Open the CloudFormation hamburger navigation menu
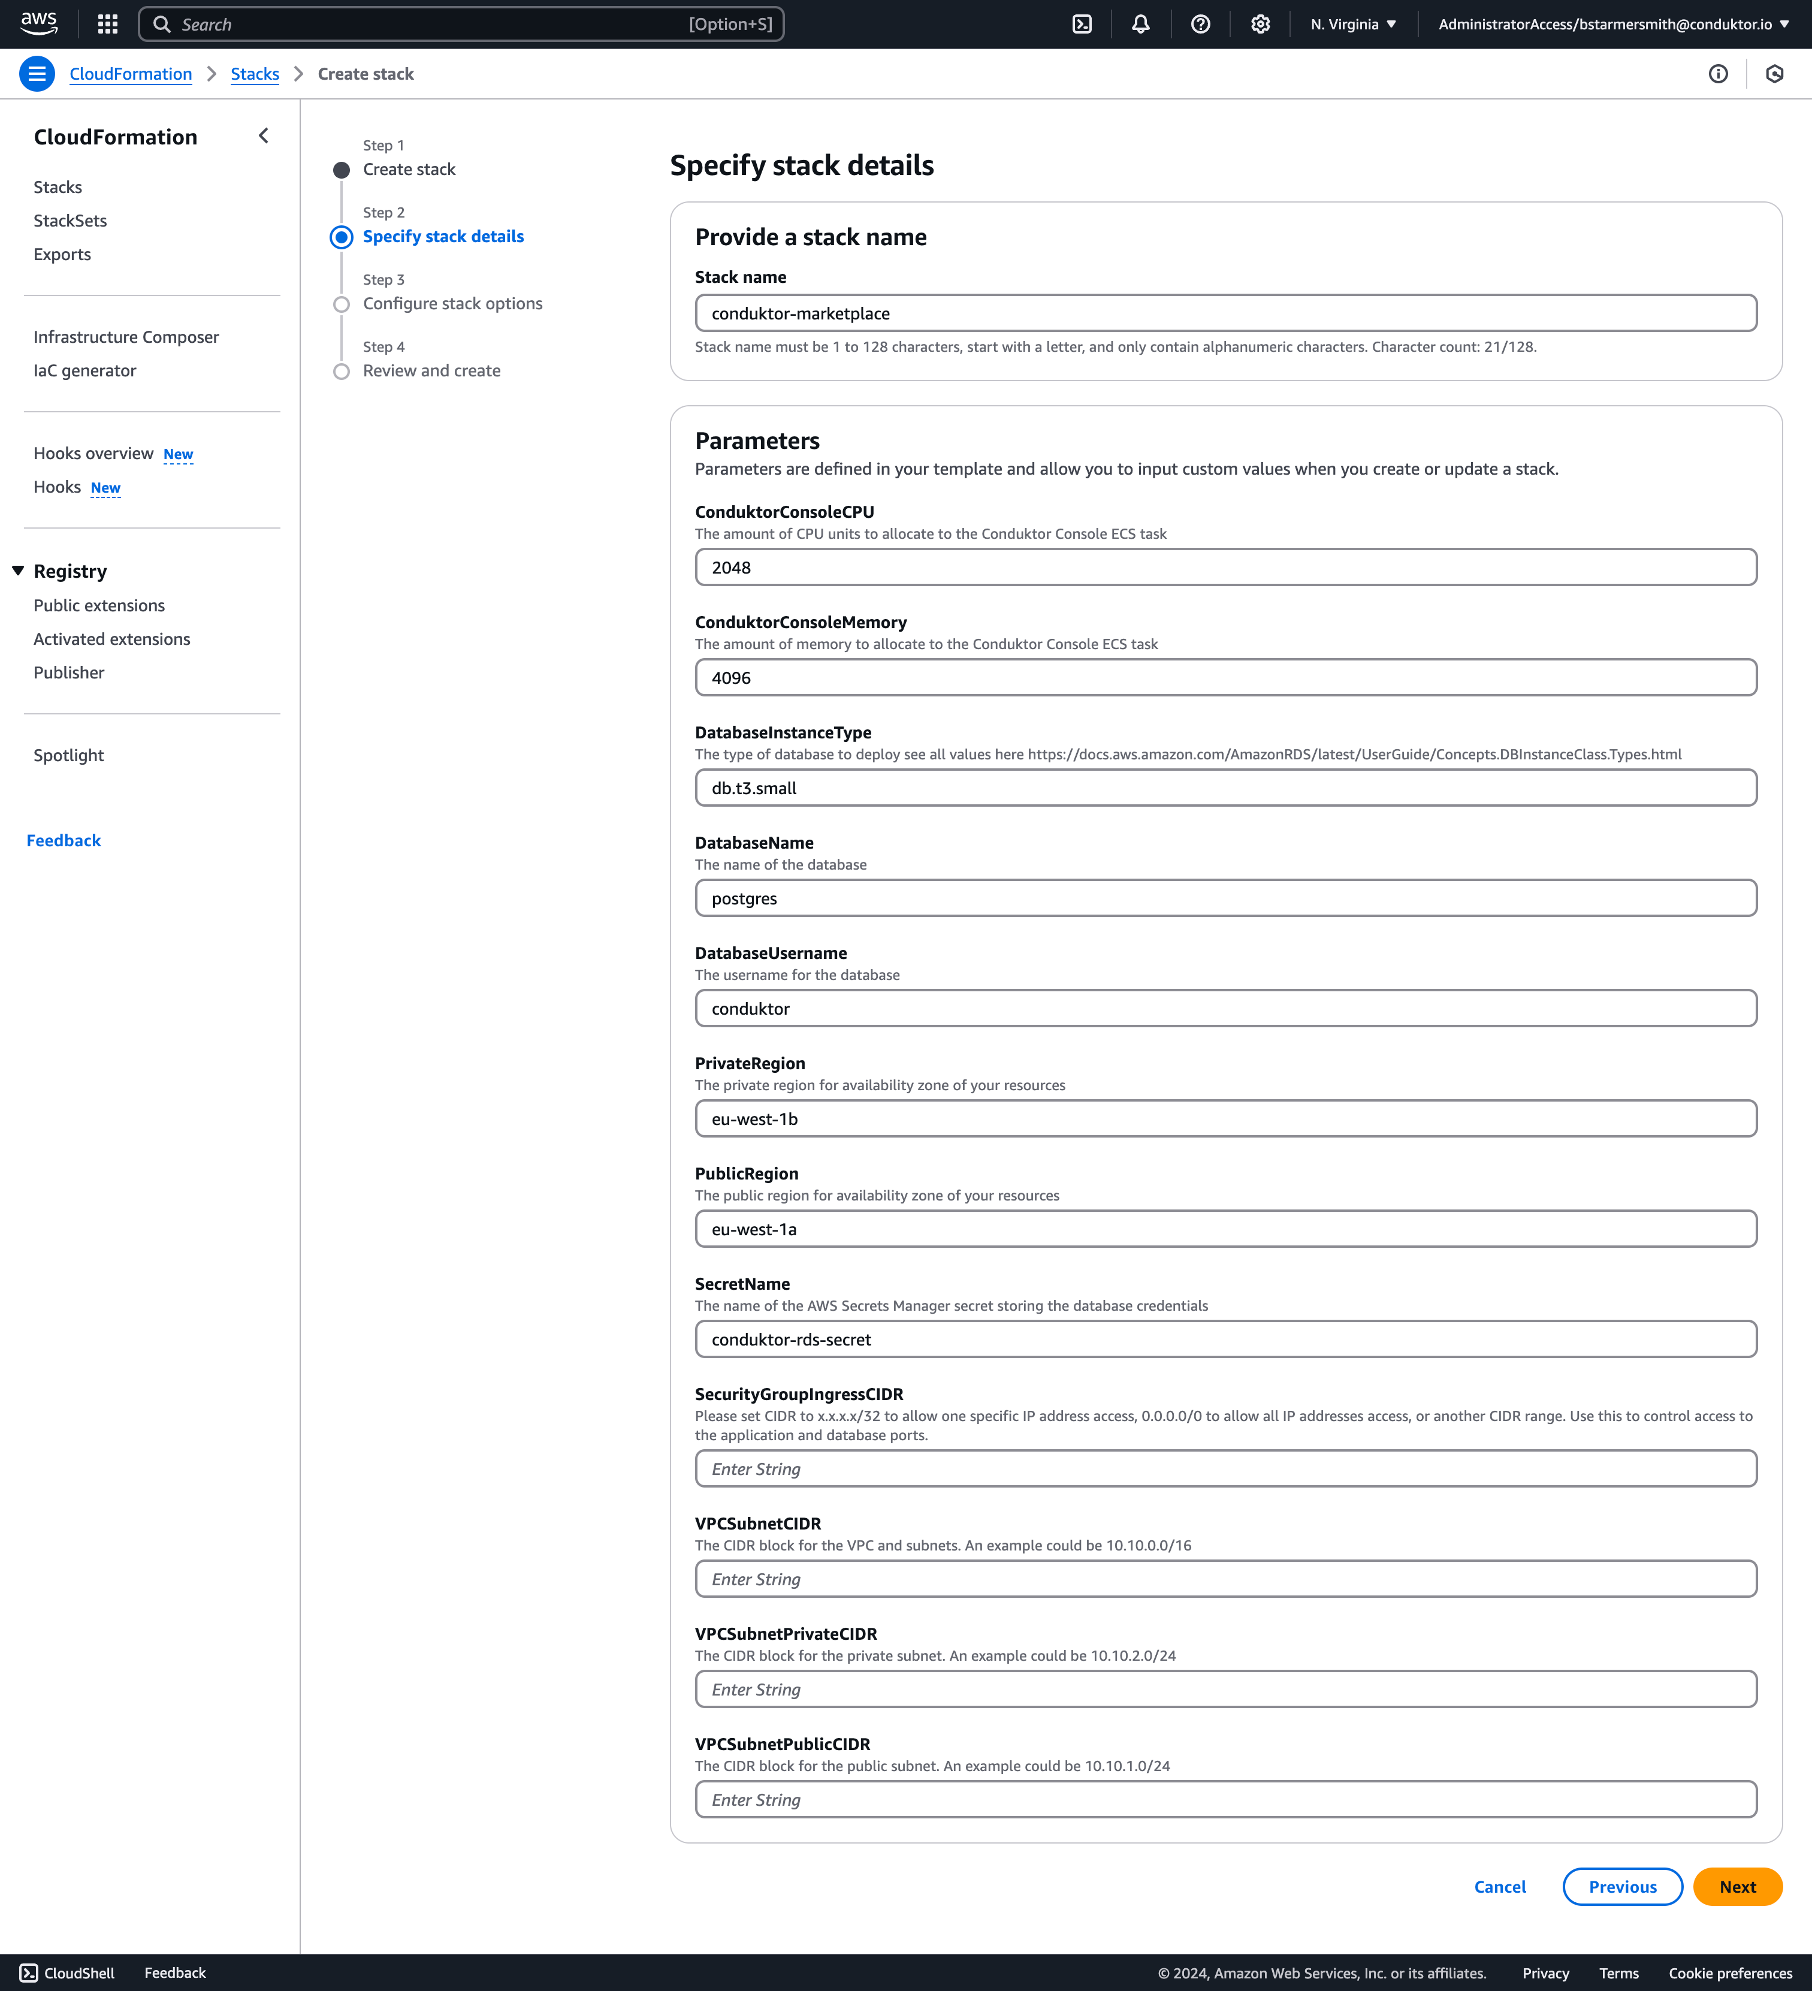1812x1991 pixels. click(37, 73)
